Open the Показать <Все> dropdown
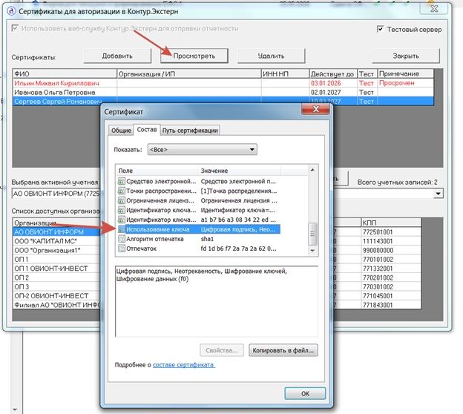 (x=203, y=149)
